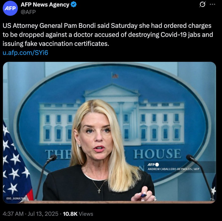Click the tweet text about Pam Bondi
Image resolution: width=222 pixels, height=221 pixels.
pyautogui.click(x=108, y=35)
